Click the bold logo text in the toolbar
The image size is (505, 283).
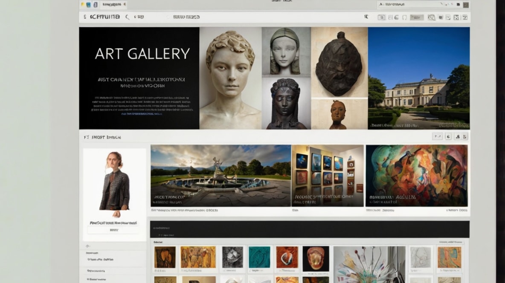click(x=105, y=17)
